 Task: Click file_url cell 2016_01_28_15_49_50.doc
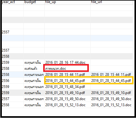(111, 99)
